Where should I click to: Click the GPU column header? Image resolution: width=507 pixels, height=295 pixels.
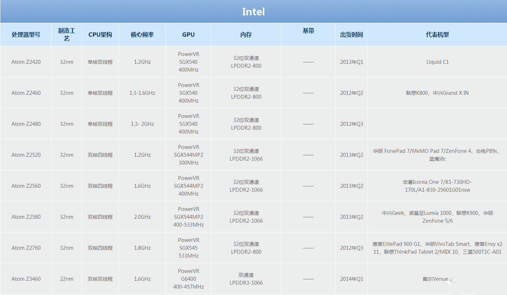(x=188, y=35)
